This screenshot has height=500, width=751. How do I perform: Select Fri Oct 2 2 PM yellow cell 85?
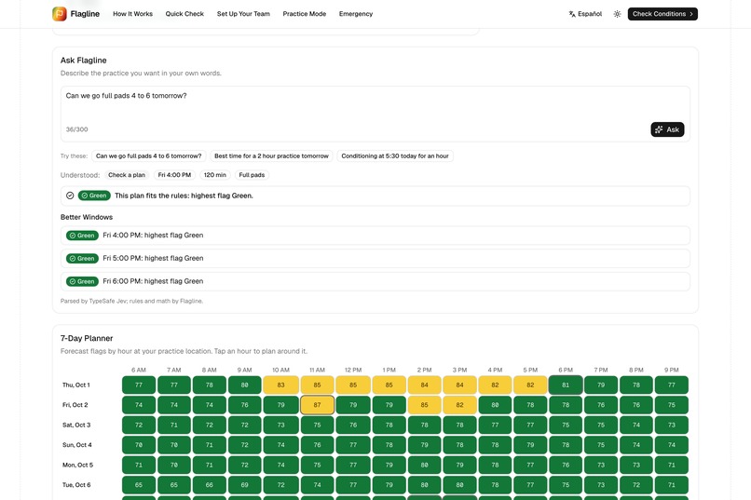(424, 405)
